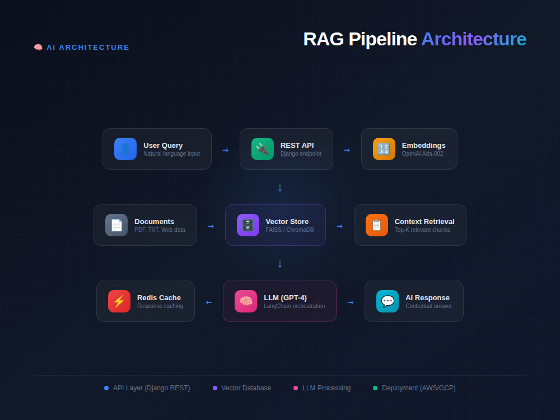Viewport: 560px width, 420px height.
Task: Click the pink LLM Processing legend dot
Action: pyautogui.click(x=296, y=388)
